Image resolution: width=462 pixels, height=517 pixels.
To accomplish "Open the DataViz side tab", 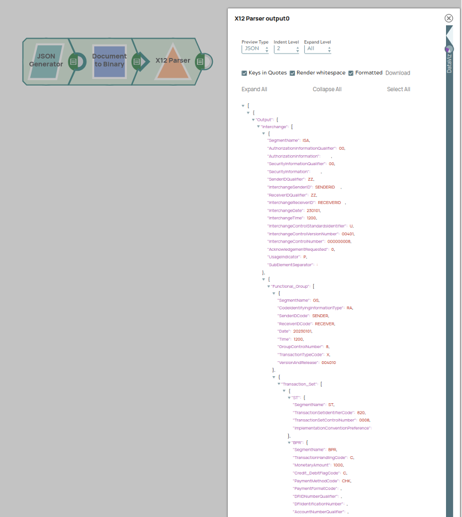I will [449, 61].
